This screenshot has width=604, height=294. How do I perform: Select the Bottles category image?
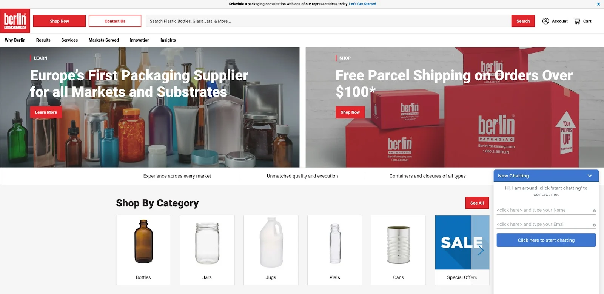[143, 242]
